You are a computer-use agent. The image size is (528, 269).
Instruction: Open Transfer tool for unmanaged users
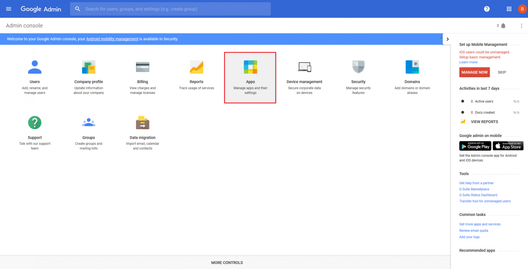tap(485, 201)
